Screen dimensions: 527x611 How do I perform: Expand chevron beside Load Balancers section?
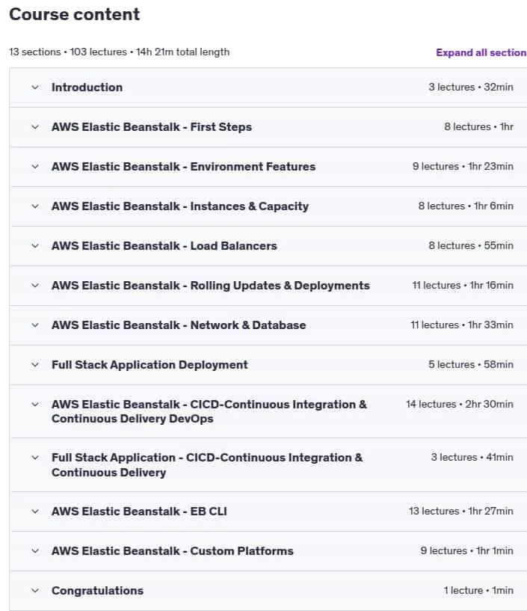point(35,246)
